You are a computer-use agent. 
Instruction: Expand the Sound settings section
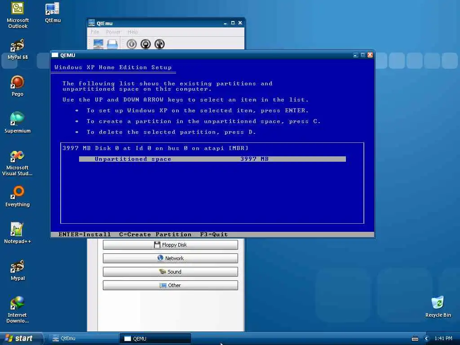tap(170, 272)
